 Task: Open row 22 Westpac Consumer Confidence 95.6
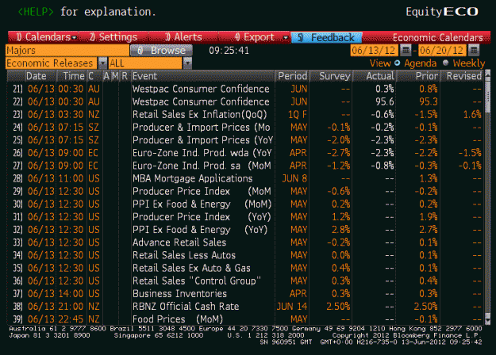click(x=245, y=101)
